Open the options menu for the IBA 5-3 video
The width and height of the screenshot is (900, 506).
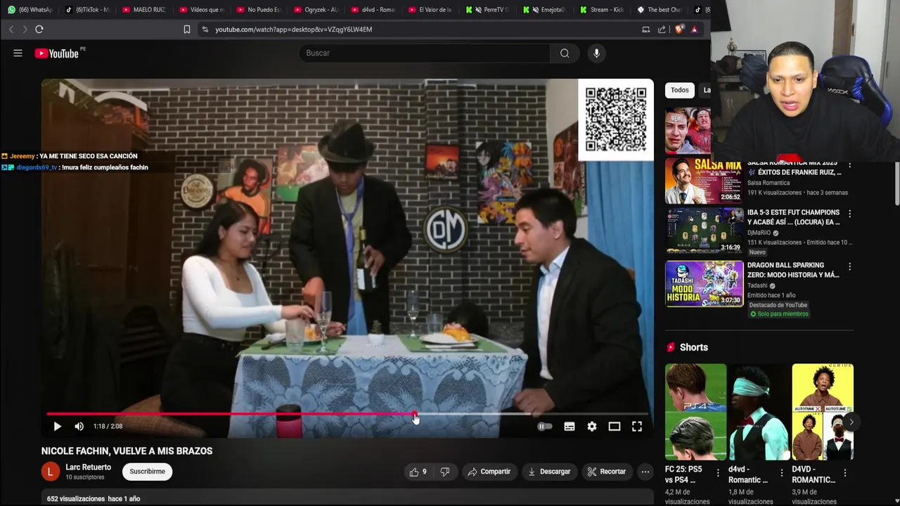coord(849,214)
